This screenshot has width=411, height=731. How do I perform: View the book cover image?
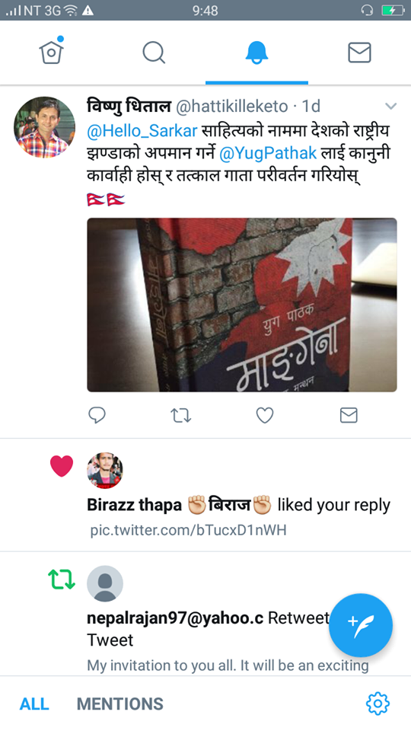[x=242, y=305]
